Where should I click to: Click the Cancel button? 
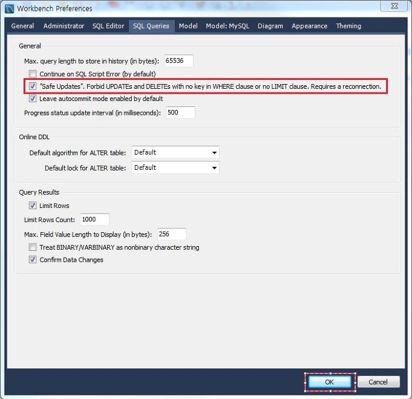[378, 382]
